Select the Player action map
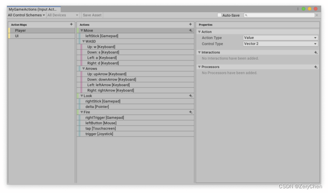 (42, 31)
